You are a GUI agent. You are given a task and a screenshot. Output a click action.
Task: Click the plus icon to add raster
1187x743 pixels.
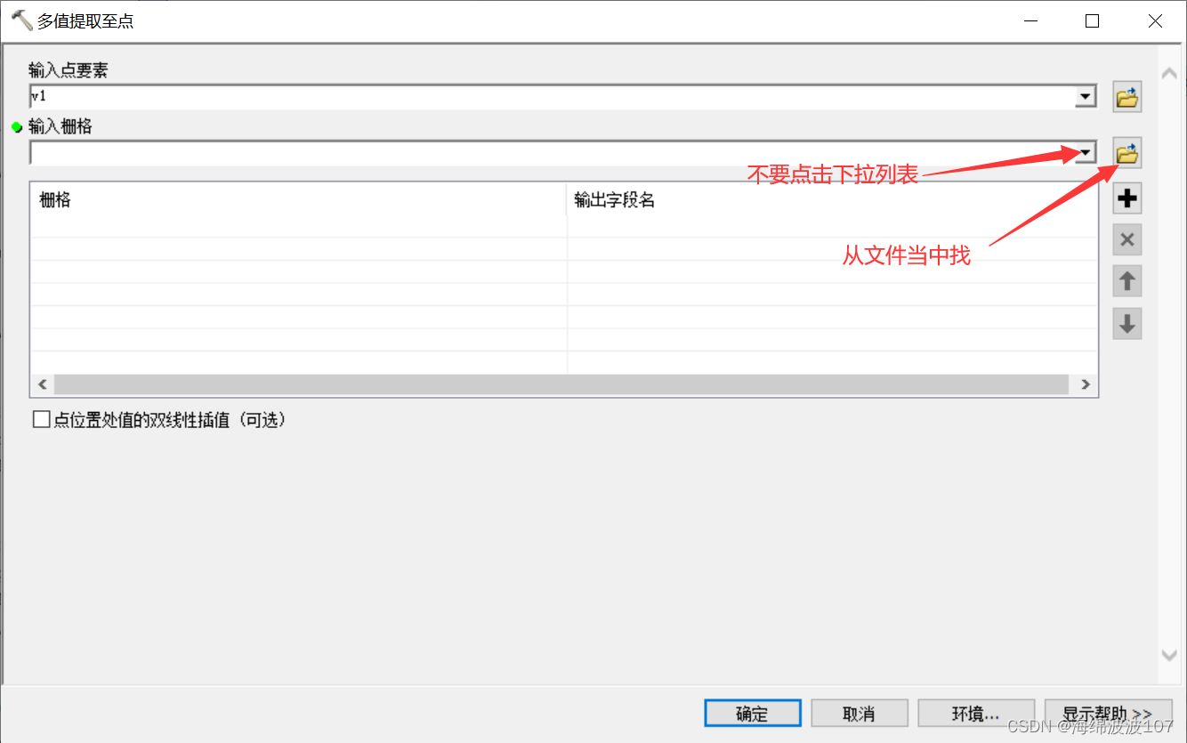click(x=1127, y=198)
